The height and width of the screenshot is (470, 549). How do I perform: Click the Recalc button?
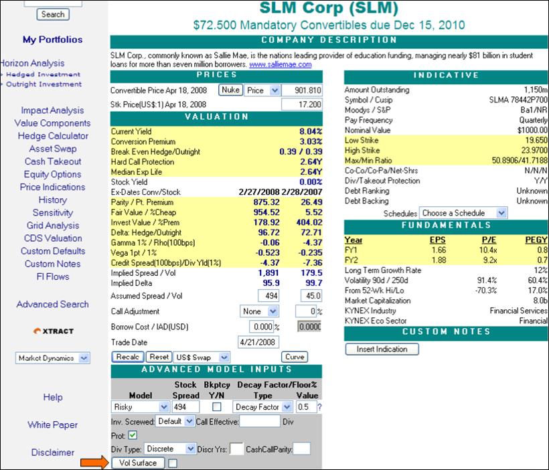coord(128,357)
